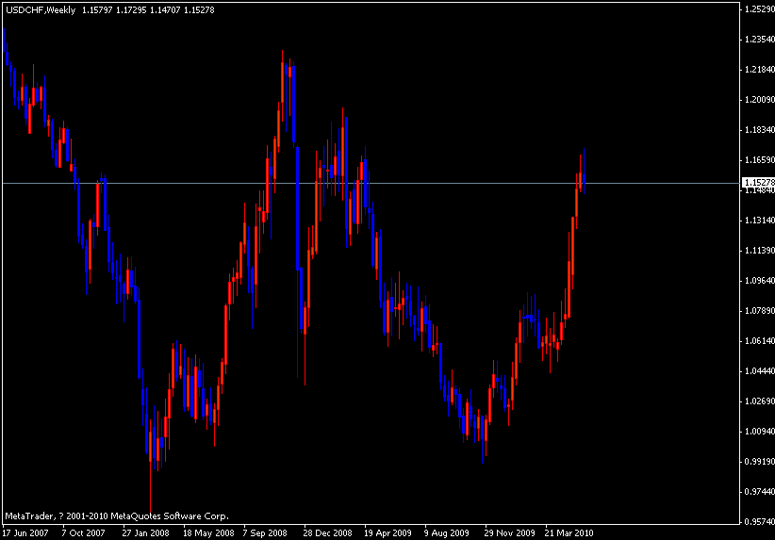Select the 19 Apr 2009 date label
The height and width of the screenshot is (540, 775).
387,532
